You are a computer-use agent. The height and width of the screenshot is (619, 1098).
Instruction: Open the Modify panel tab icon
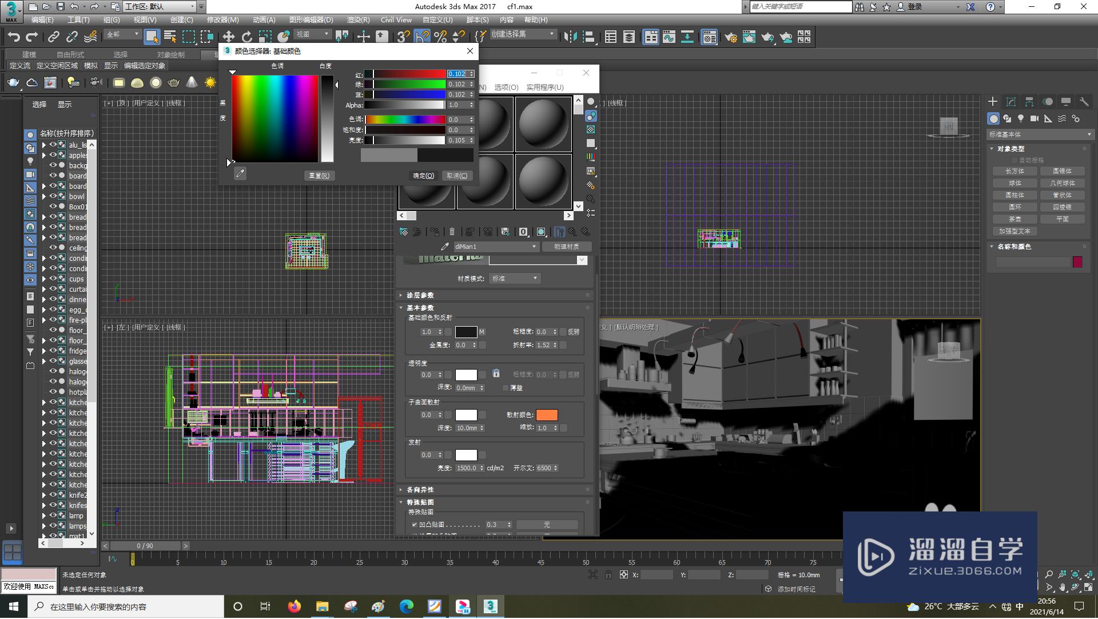pos(1011,102)
